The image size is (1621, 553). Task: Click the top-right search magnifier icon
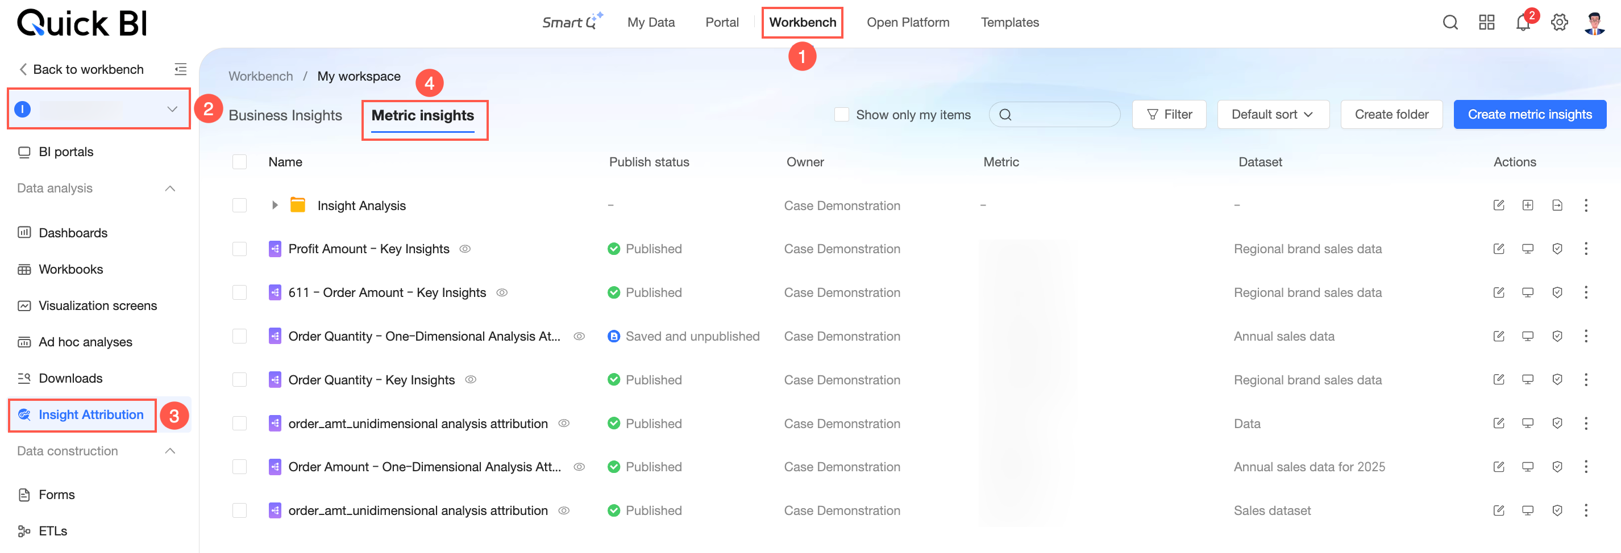coord(1450,23)
